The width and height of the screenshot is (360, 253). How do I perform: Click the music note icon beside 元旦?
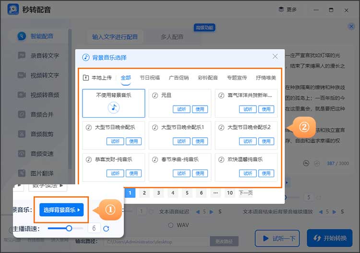click(x=155, y=95)
